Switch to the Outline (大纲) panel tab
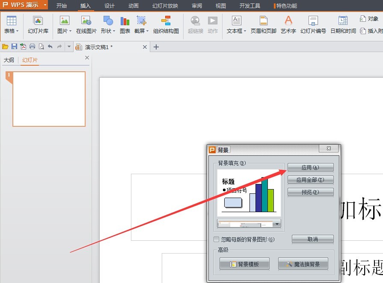The image size is (383, 283). click(9, 60)
